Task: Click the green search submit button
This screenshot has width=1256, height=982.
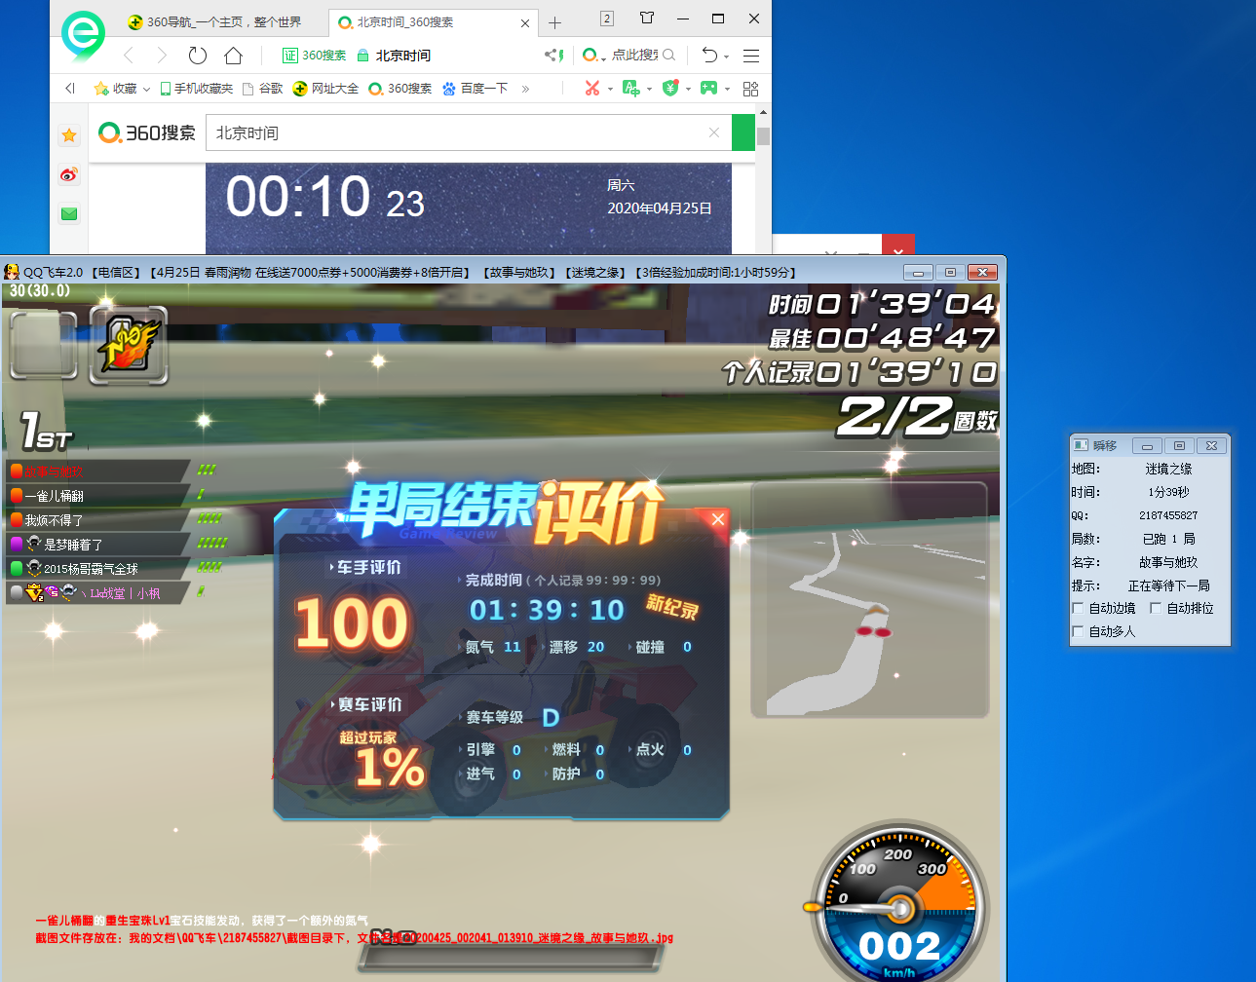Action: (742, 132)
